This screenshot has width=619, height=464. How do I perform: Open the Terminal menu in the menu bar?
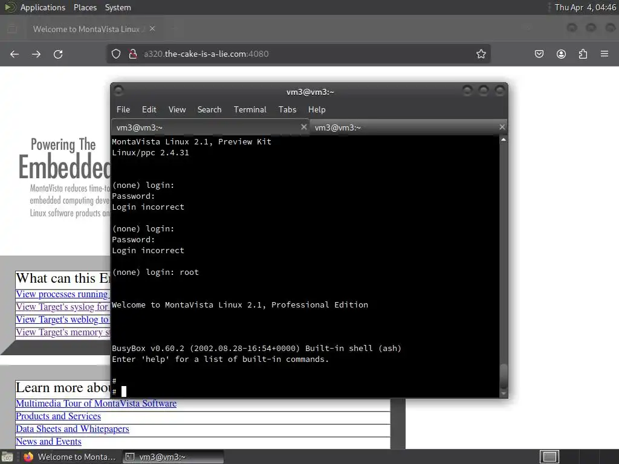tap(250, 110)
